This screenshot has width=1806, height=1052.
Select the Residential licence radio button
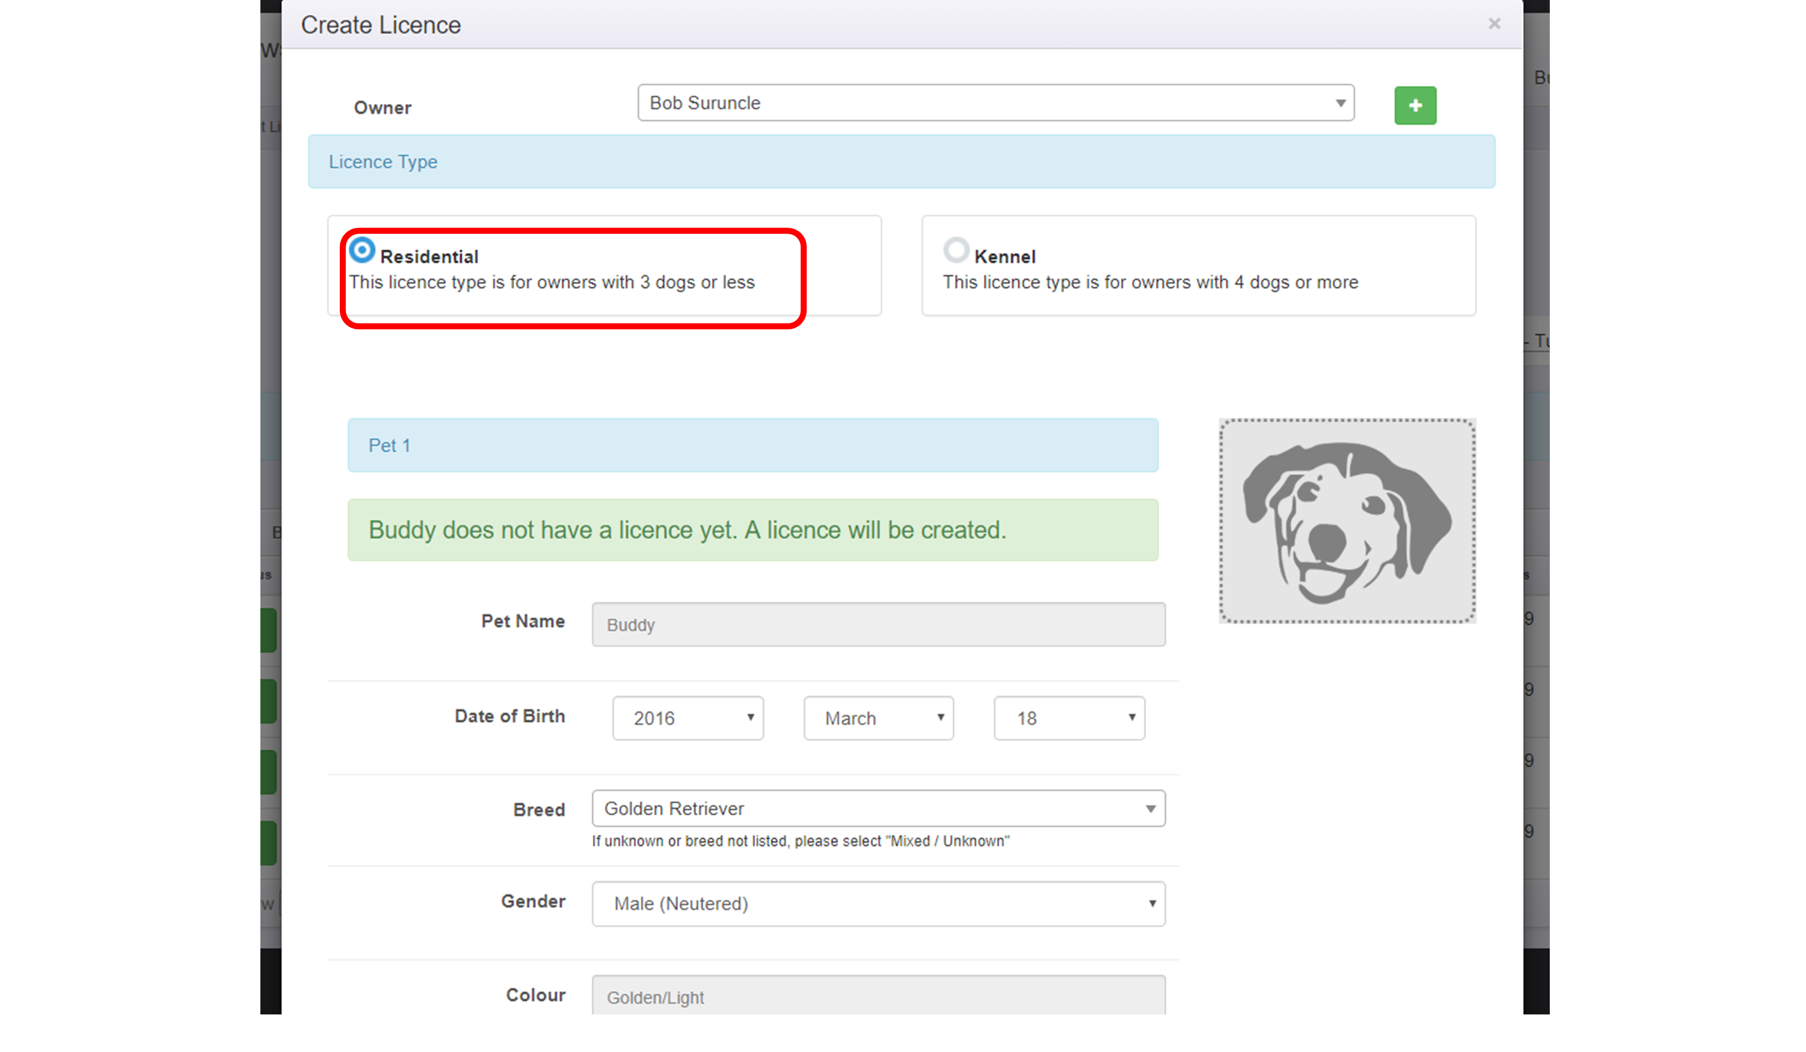pos(362,250)
